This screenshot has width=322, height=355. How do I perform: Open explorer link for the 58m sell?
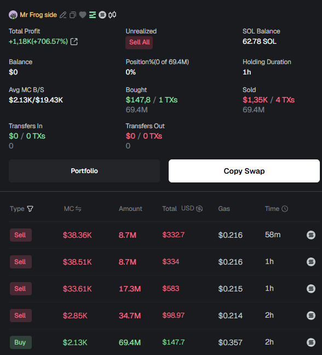pos(311,235)
